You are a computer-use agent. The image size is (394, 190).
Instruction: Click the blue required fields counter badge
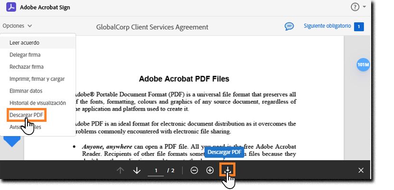(x=359, y=27)
